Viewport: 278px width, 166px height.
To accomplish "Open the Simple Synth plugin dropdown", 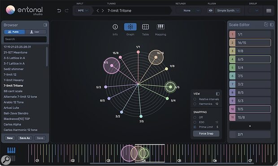I will coord(228,11).
